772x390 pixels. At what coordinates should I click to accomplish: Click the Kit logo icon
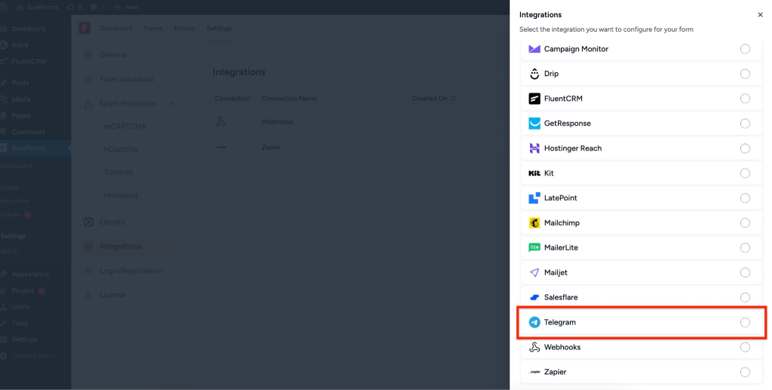click(535, 173)
